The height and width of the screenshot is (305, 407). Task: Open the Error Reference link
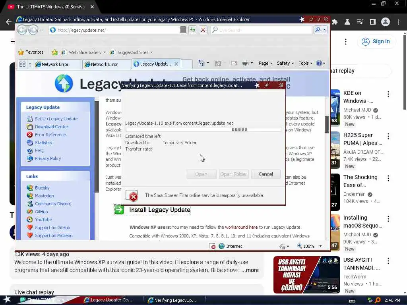pyautogui.click(x=50, y=135)
